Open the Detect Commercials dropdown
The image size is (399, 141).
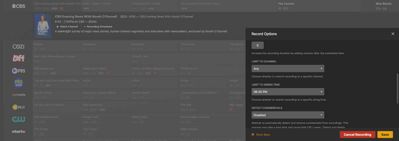(x=288, y=115)
